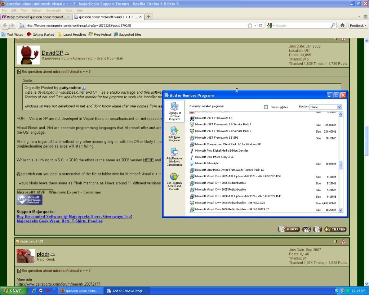Click the Quote button on DavidGP's post
The image size is (369, 295).
pyautogui.click(x=289, y=229)
